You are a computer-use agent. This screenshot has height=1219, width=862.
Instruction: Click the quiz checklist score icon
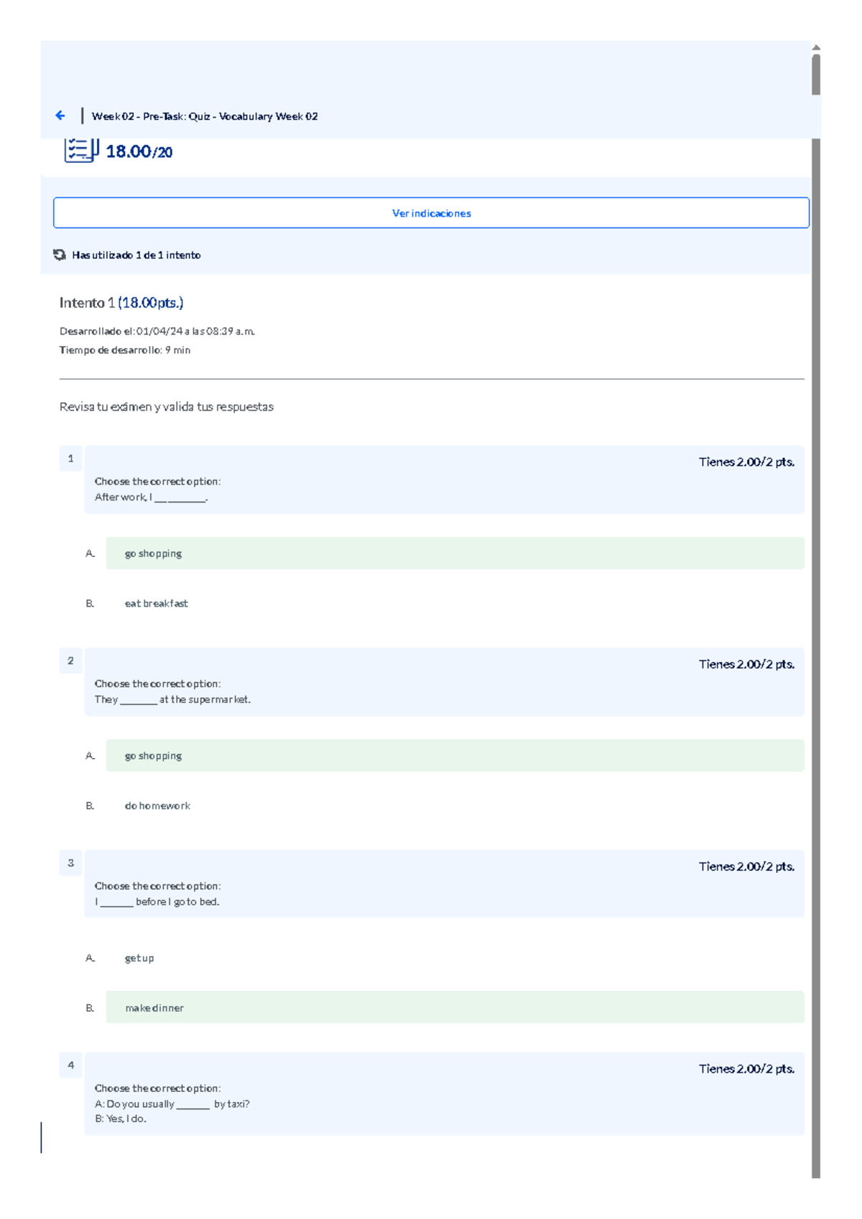[80, 150]
